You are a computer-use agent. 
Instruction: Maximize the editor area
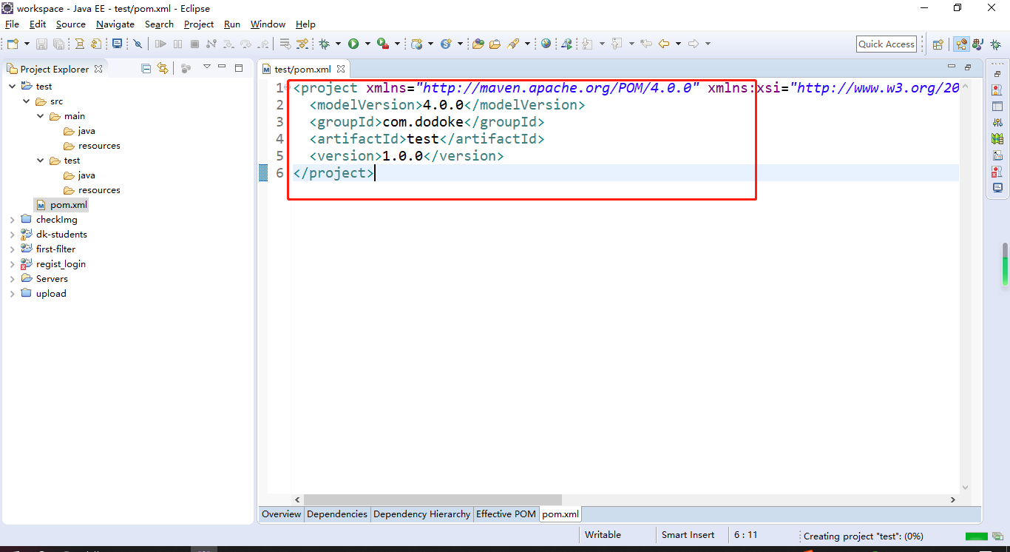968,67
